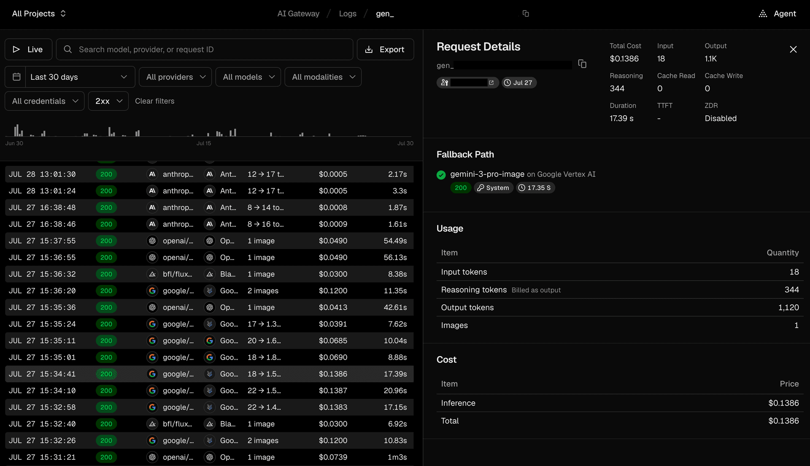Click the 54.49s duration cell

click(x=395, y=241)
